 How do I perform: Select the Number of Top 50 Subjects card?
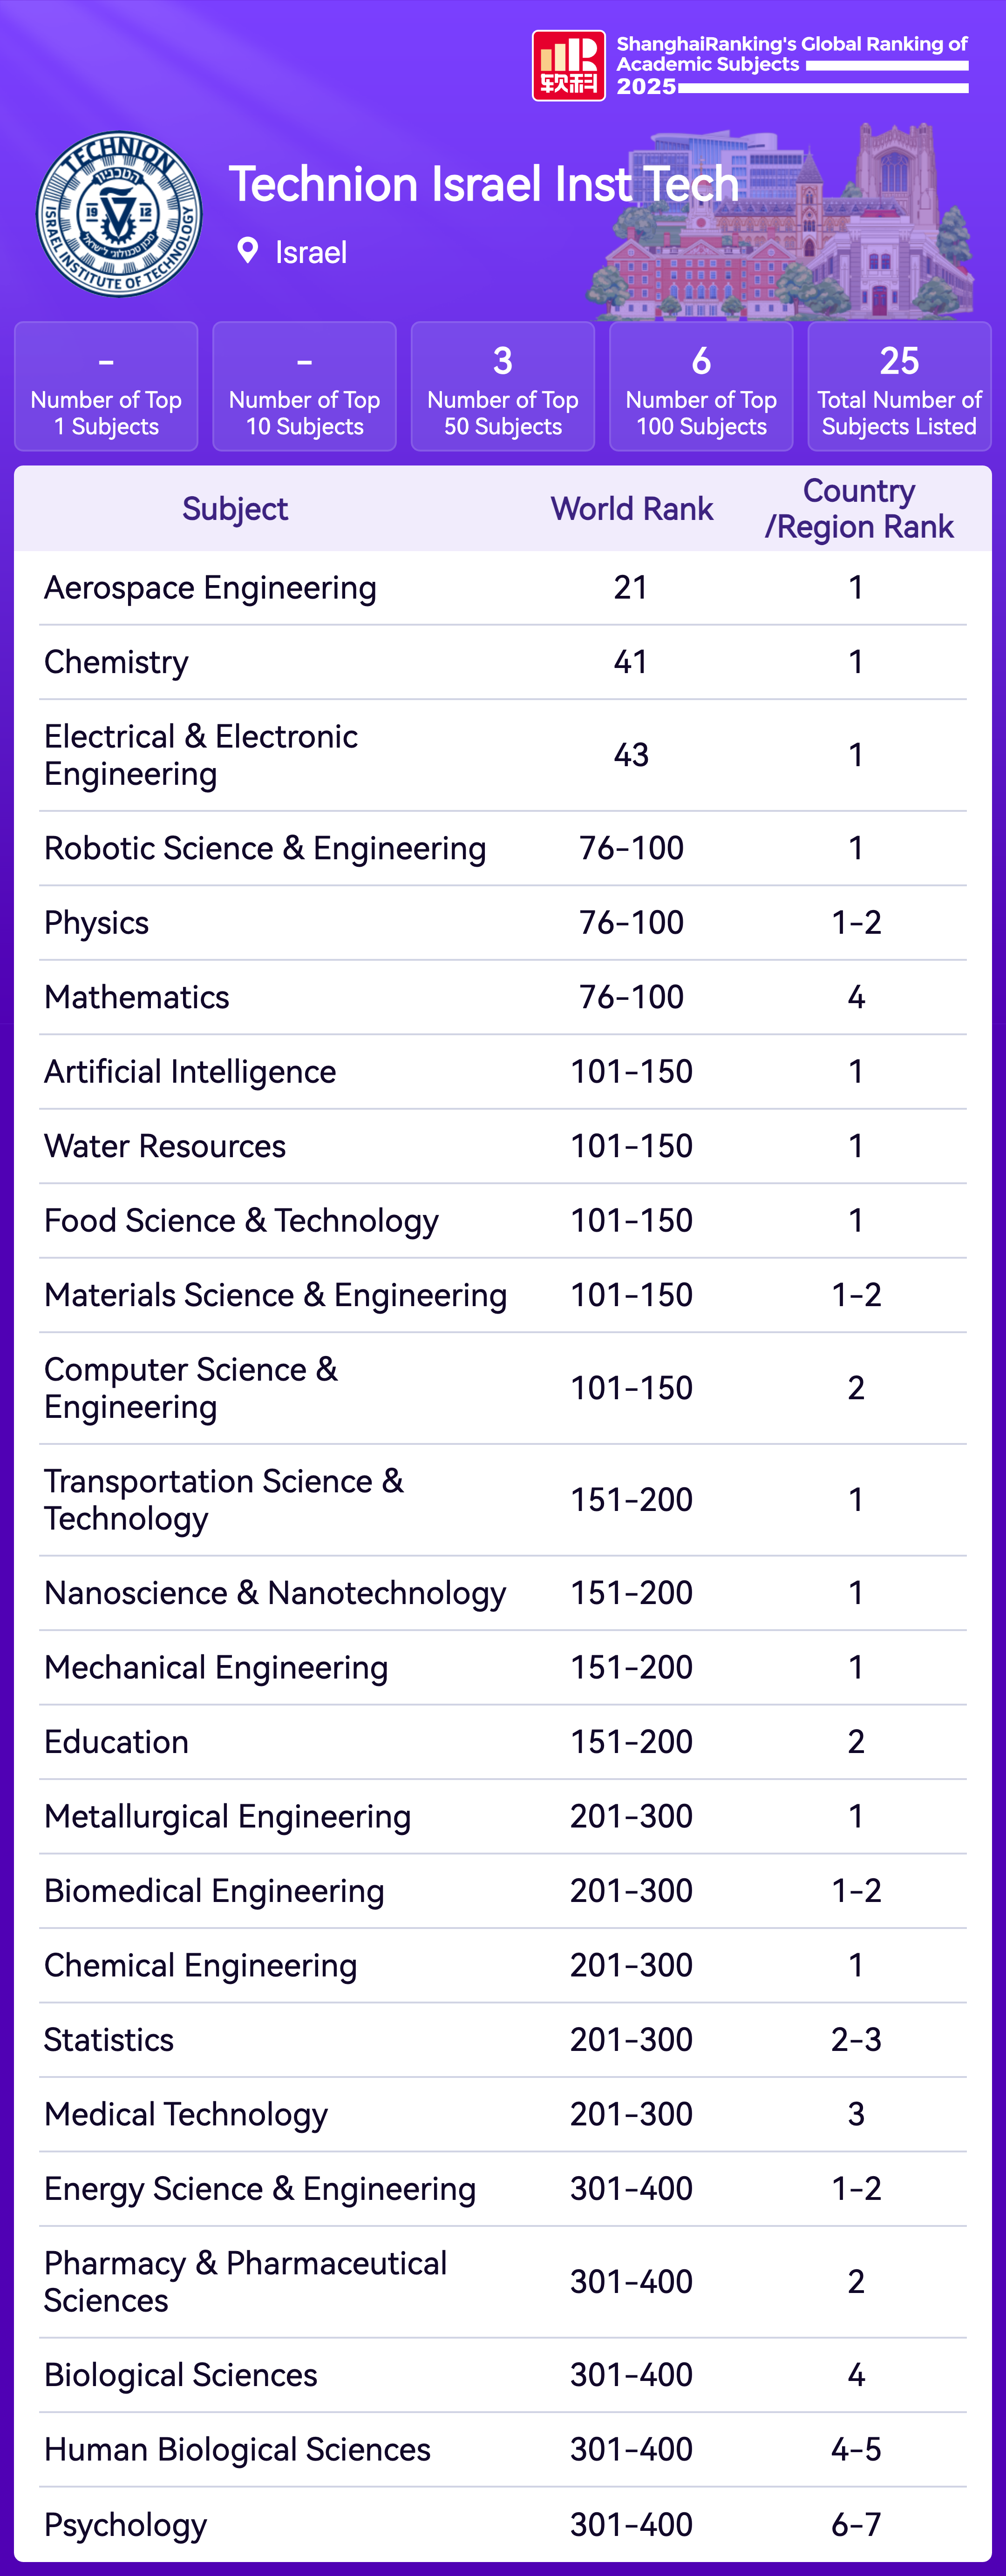(503, 387)
